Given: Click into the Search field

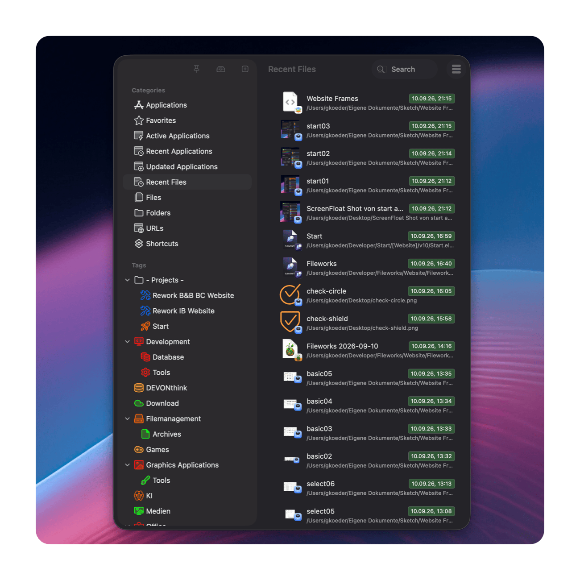Looking at the screenshot, I should (x=404, y=69).
